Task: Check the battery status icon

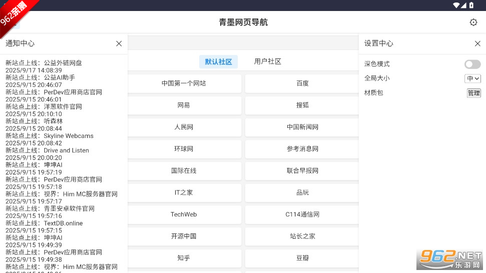Action: 471,5
